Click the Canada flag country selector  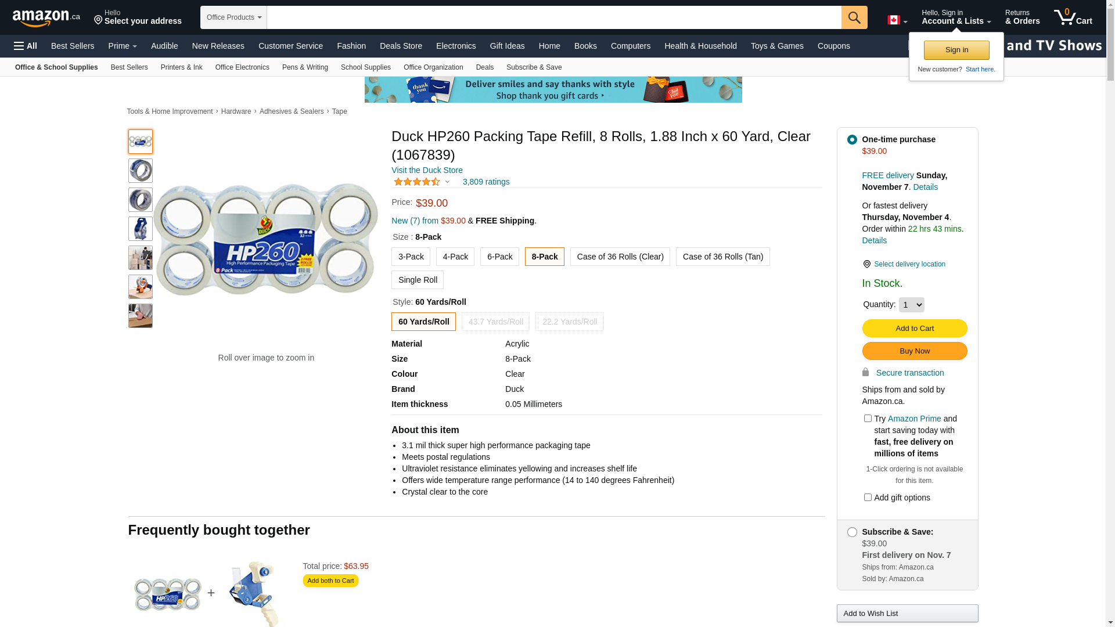[x=897, y=20]
